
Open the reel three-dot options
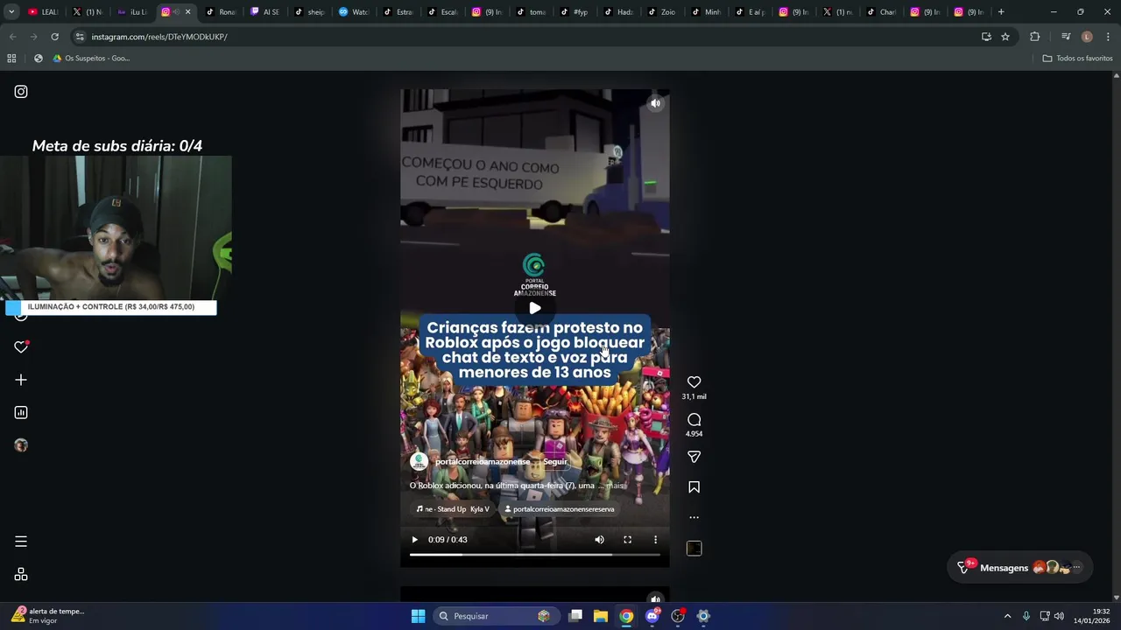tap(694, 517)
